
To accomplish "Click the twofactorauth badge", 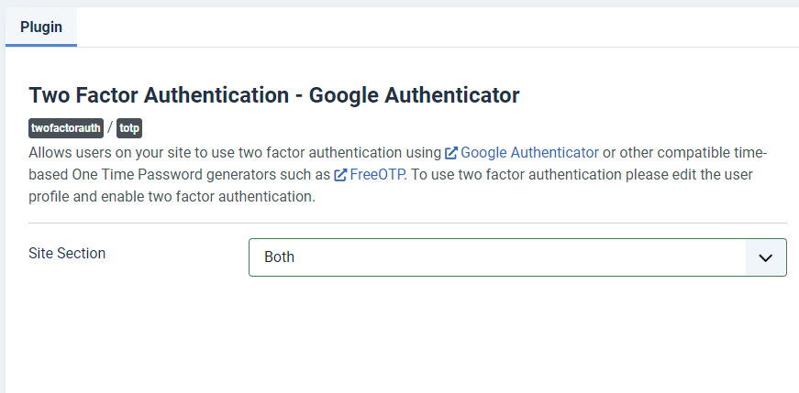I will (x=66, y=128).
